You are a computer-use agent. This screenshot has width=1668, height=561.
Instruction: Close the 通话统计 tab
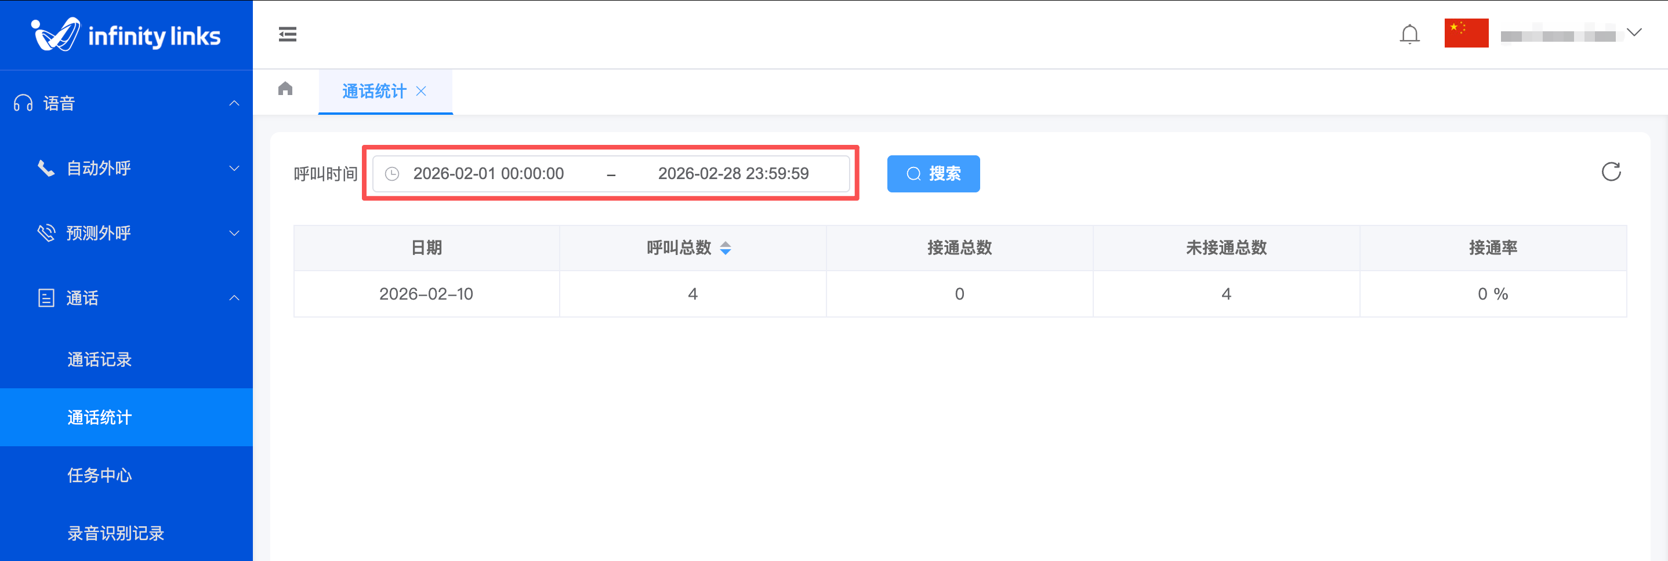422,91
